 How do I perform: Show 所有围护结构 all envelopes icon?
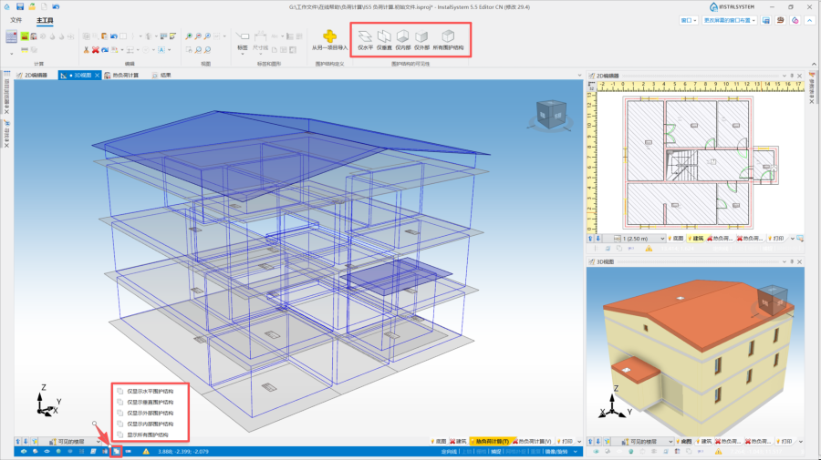pos(448,38)
